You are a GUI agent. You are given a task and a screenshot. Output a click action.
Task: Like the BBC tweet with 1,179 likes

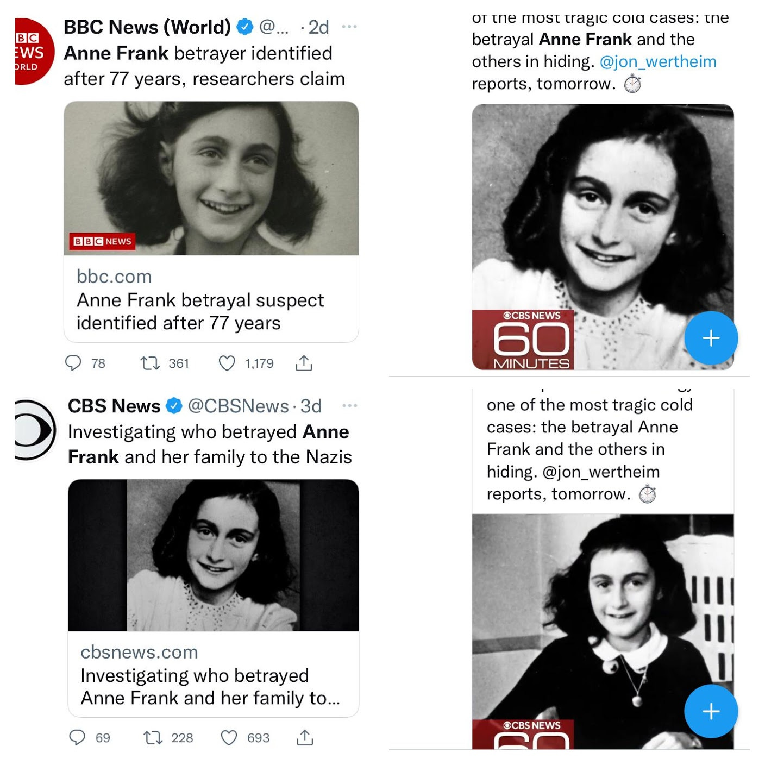[x=227, y=363]
